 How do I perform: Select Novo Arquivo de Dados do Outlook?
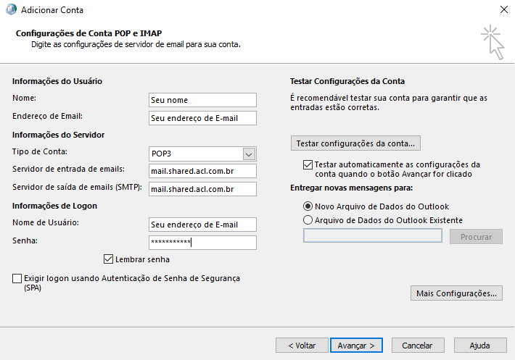308,206
